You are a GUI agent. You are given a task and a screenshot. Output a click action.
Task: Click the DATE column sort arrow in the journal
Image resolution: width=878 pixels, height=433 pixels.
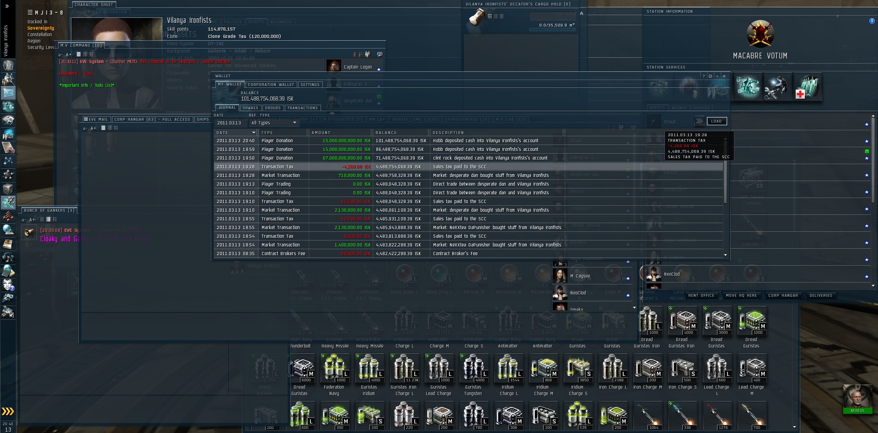click(254, 133)
